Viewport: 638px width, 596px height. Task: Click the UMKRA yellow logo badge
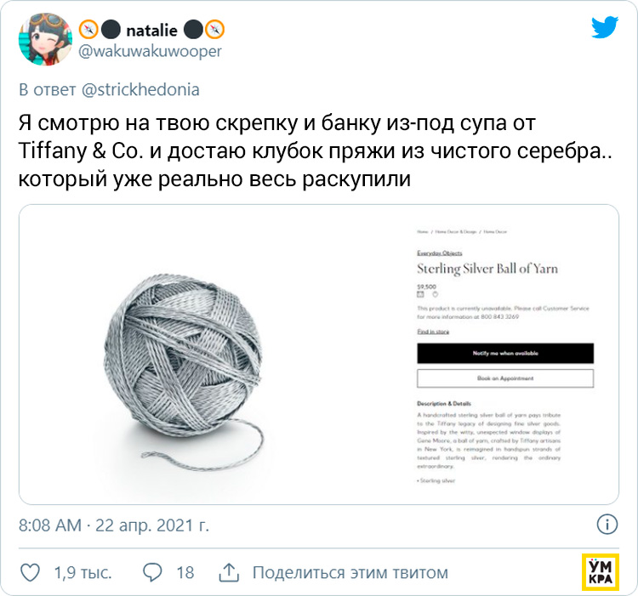[x=601, y=571]
